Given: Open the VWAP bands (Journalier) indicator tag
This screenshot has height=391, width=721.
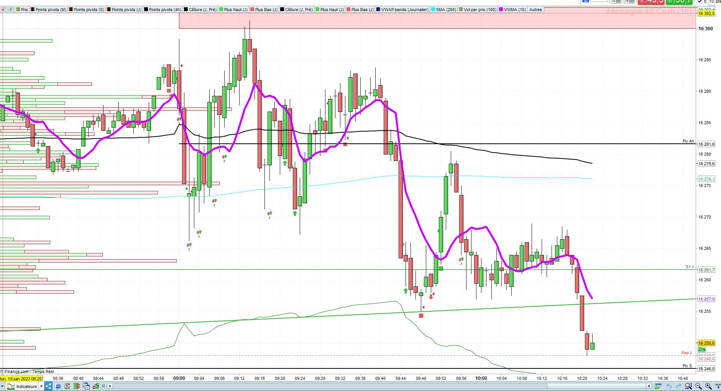Looking at the screenshot, I should [x=402, y=9].
